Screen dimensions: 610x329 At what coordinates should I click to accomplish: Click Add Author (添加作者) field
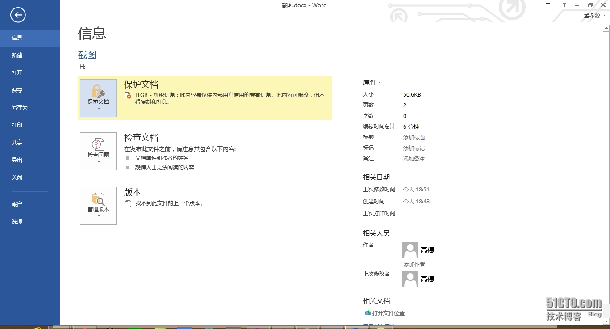tap(414, 265)
